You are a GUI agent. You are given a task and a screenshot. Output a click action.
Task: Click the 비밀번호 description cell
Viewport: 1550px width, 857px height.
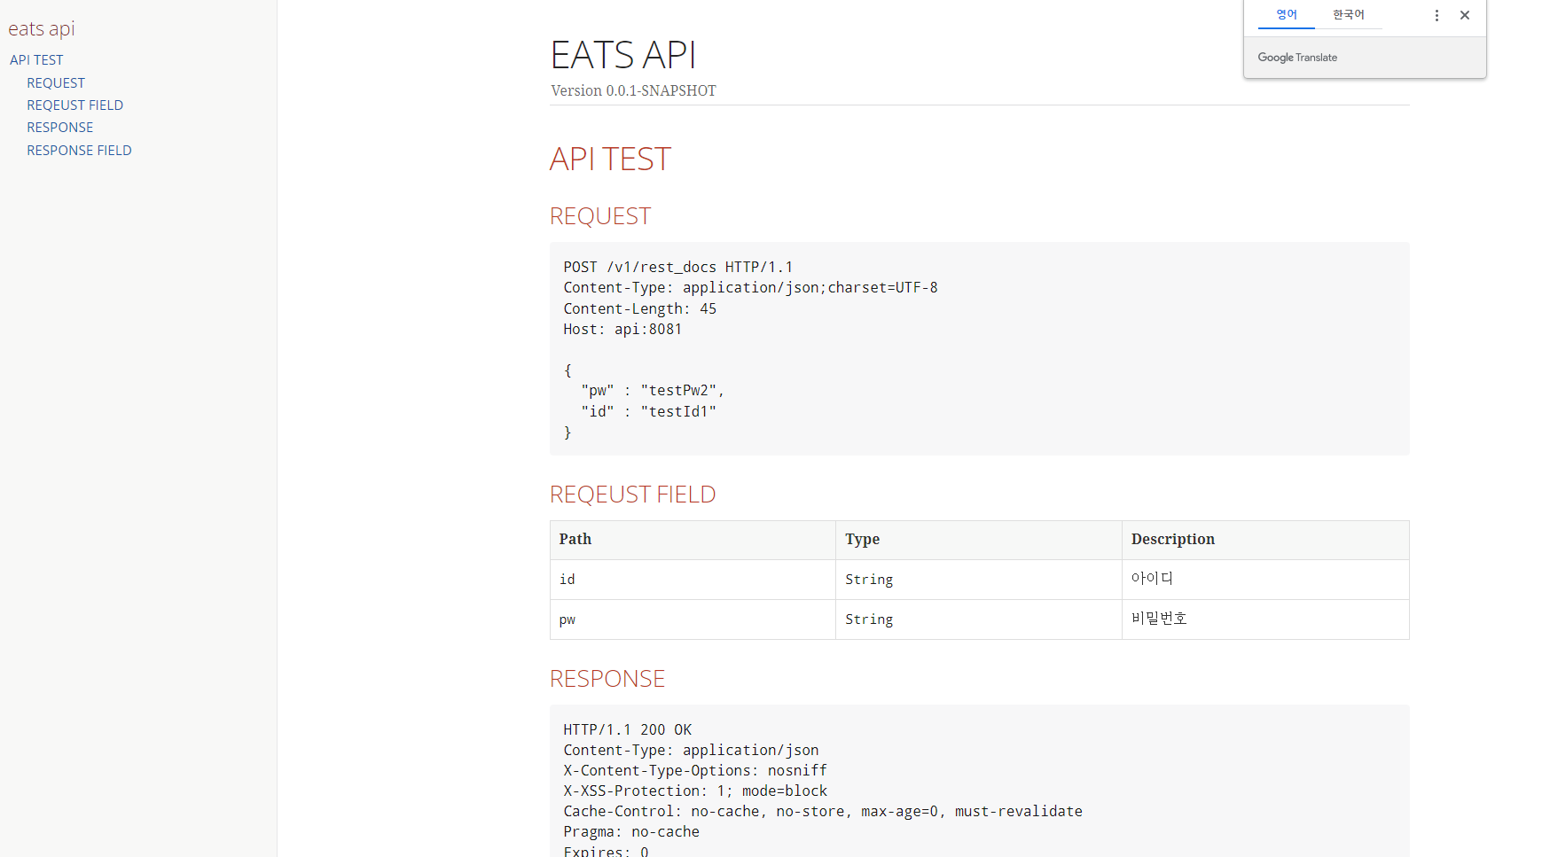(x=1265, y=619)
